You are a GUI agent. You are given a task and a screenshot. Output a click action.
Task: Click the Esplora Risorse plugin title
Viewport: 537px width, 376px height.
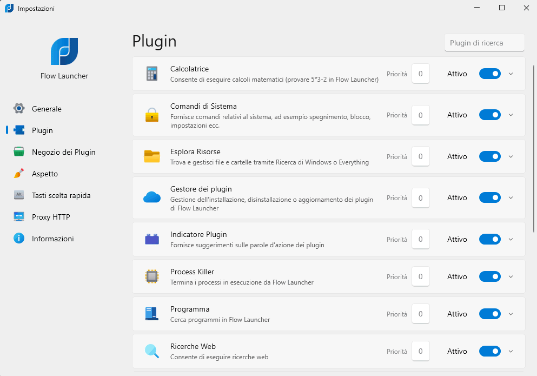point(195,151)
